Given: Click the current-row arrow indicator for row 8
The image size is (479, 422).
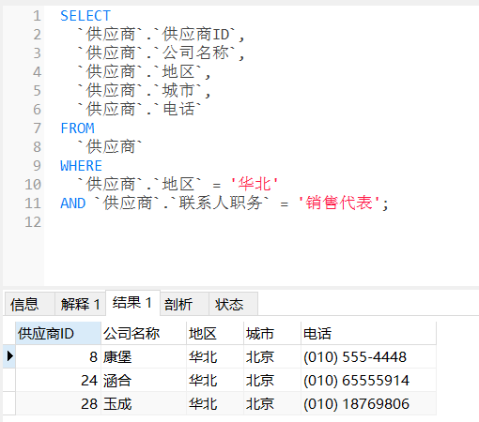Looking at the screenshot, I should click(x=9, y=356).
